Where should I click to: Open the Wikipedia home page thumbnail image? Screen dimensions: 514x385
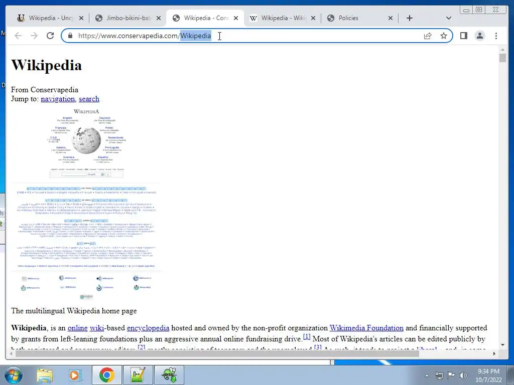86,205
